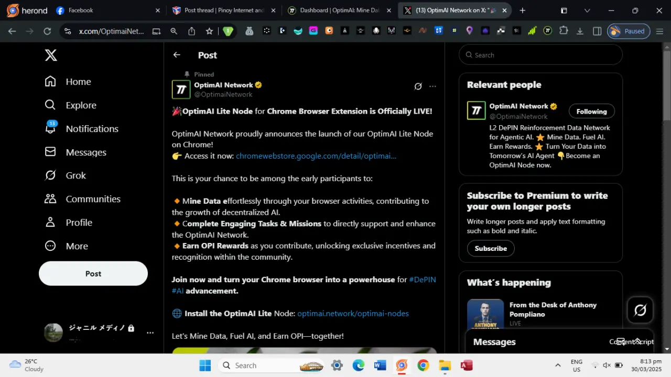Screen dimensions: 671x377
Task: Close the Facebook tab
Action: point(158,10)
